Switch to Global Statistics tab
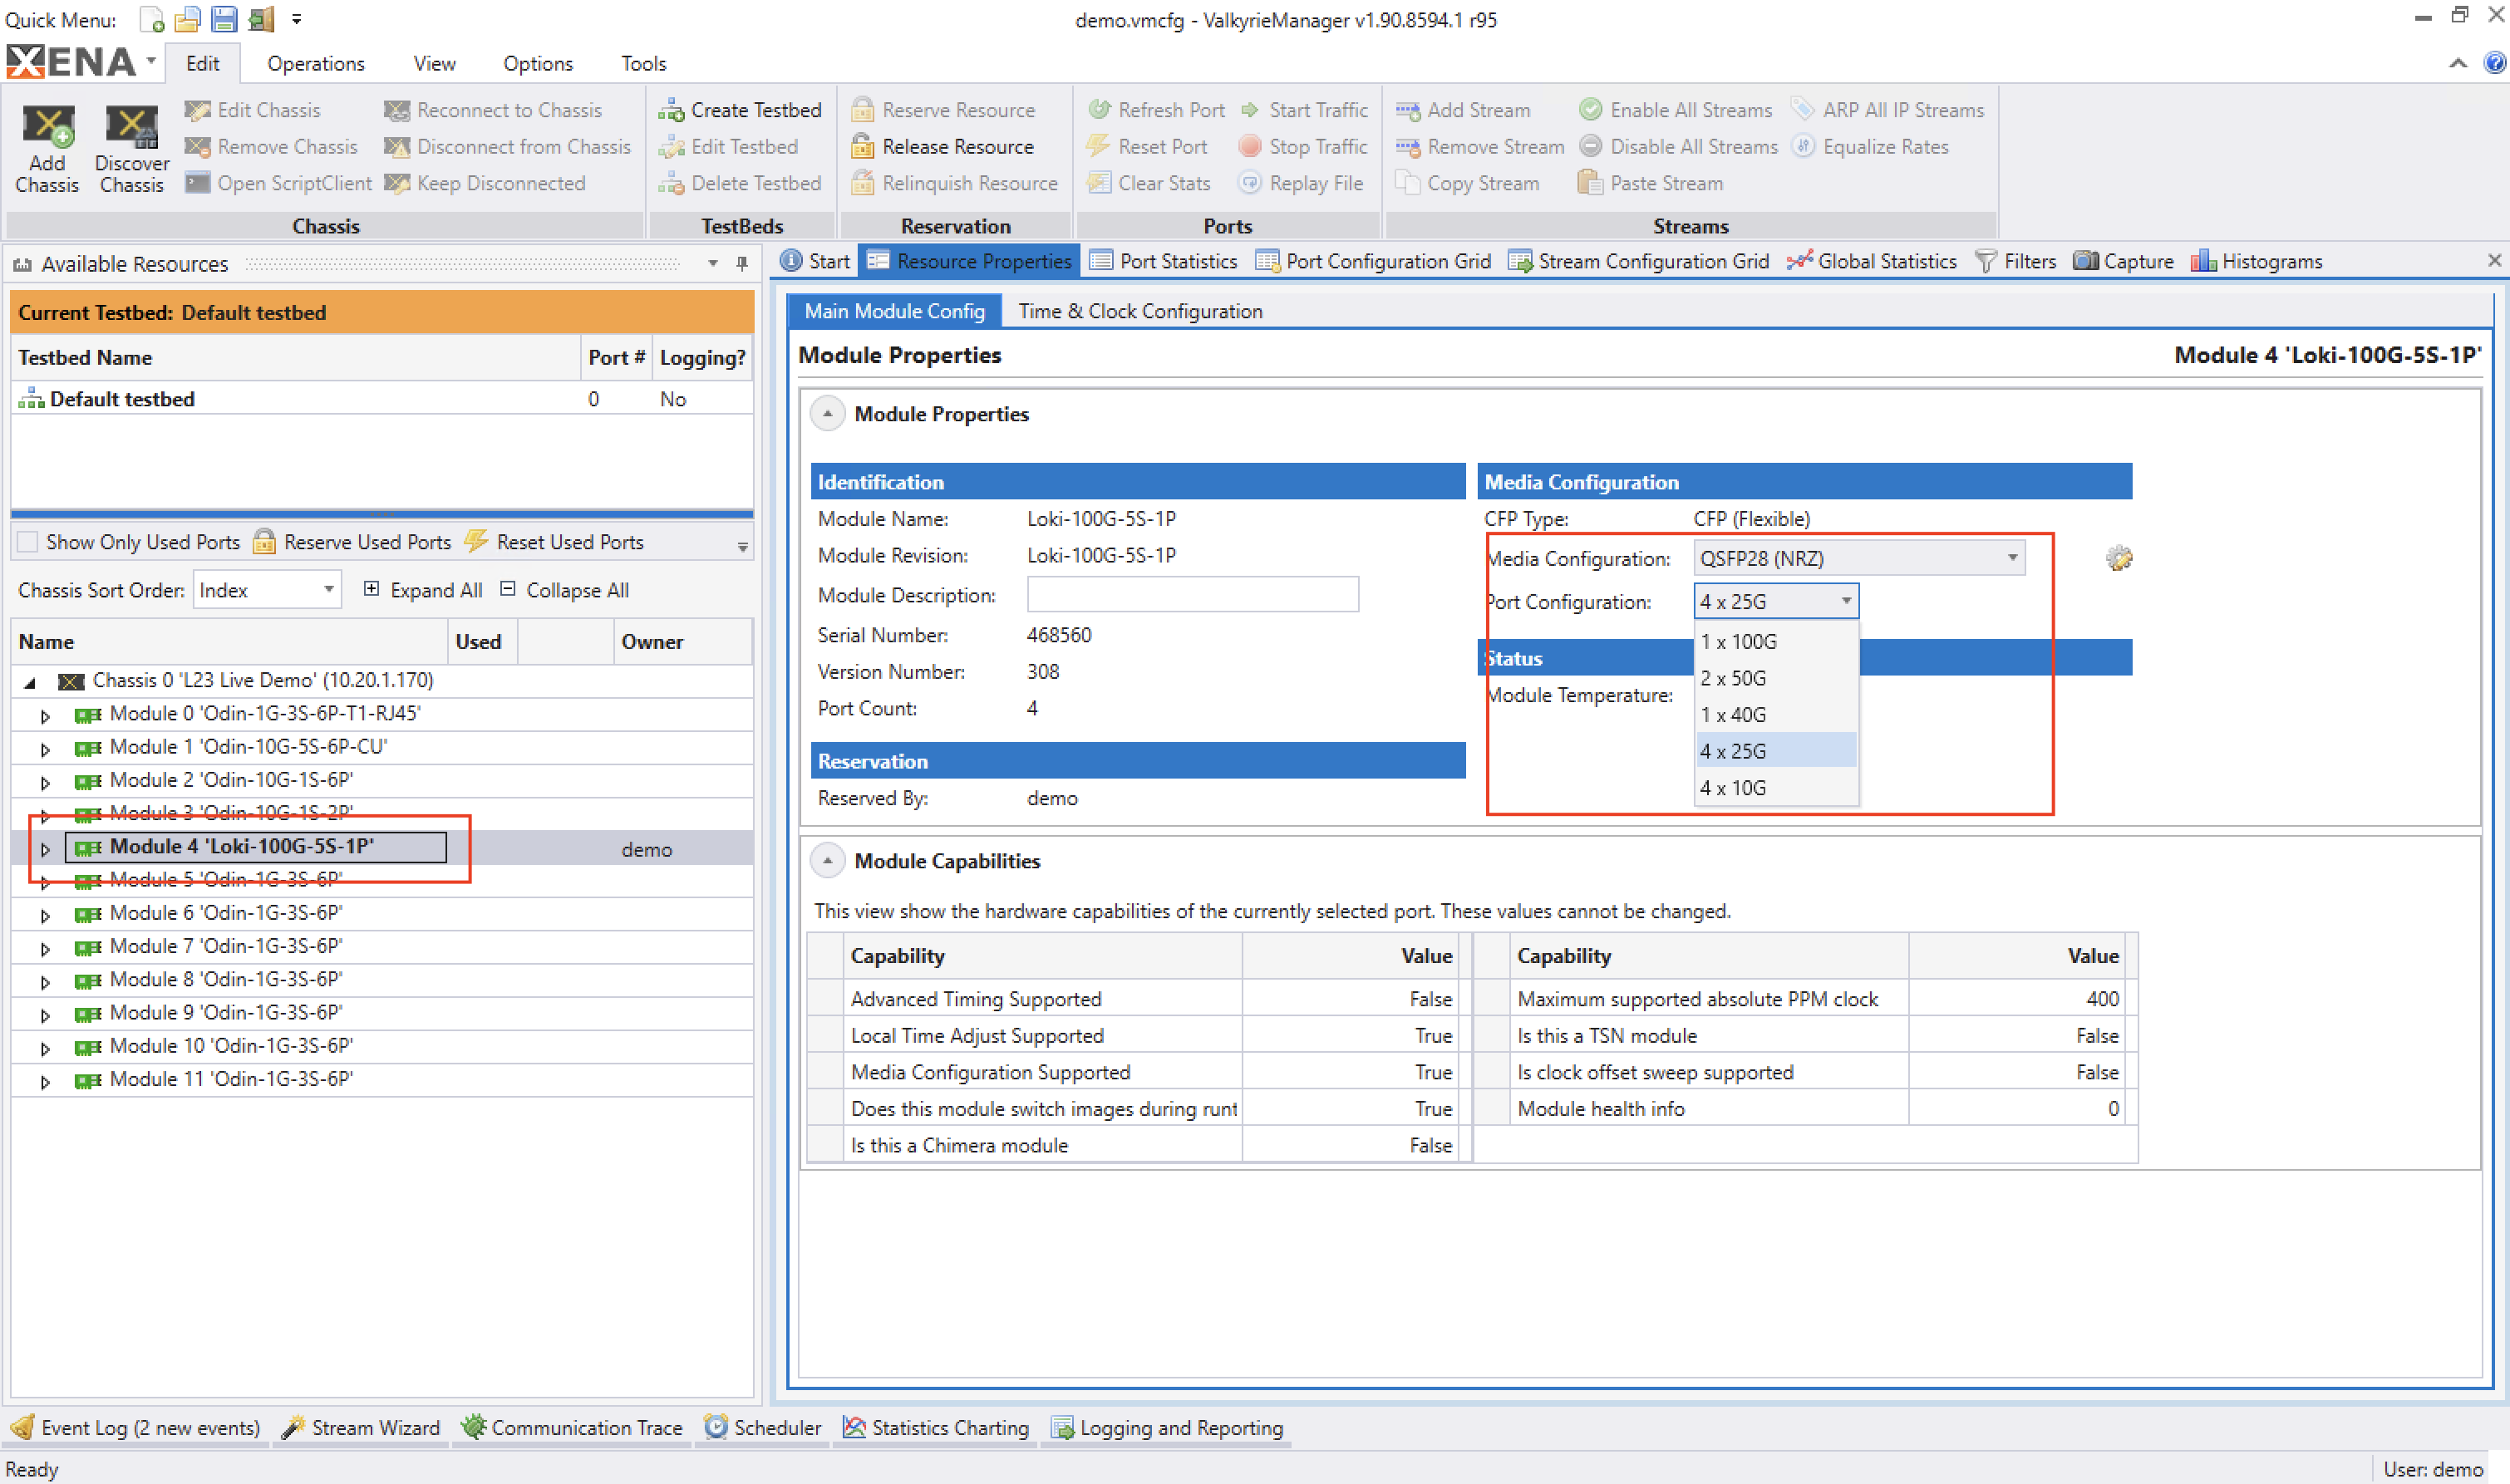Image resolution: width=2510 pixels, height=1484 pixels. click(x=1872, y=261)
